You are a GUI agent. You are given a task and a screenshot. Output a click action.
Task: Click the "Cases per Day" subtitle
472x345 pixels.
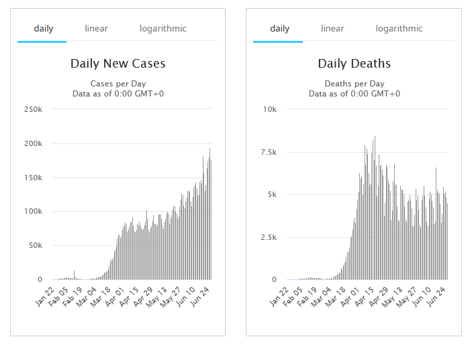coord(118,84)
